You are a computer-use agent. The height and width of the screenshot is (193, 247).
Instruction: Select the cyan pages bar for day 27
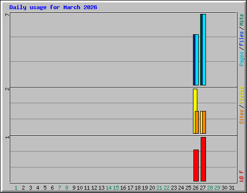click(x=204, y=50)
